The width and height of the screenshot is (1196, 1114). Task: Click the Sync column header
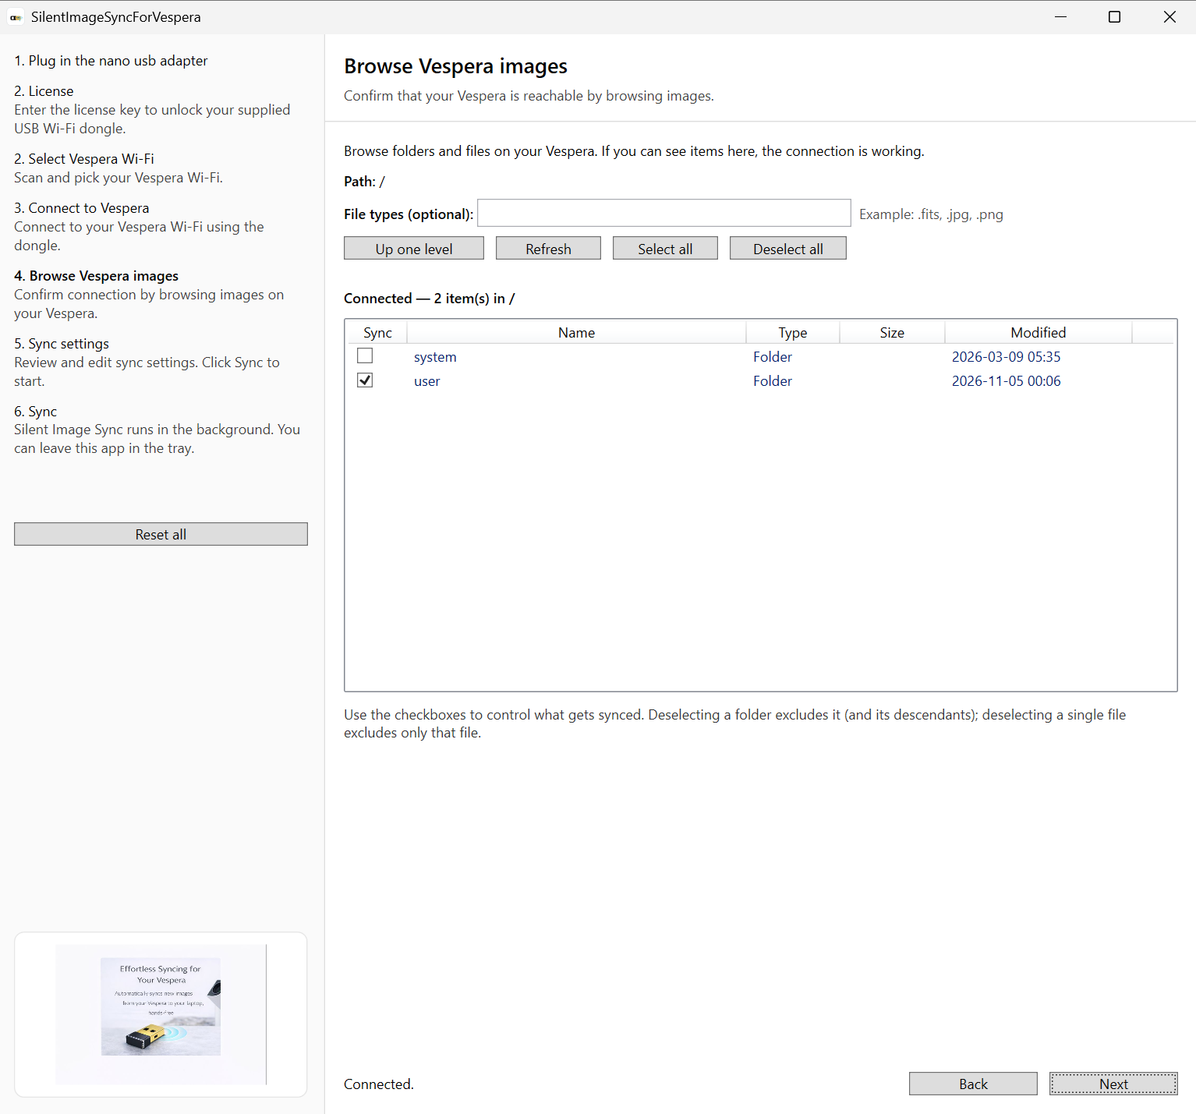pyautogui.click(x=377, y=332)
